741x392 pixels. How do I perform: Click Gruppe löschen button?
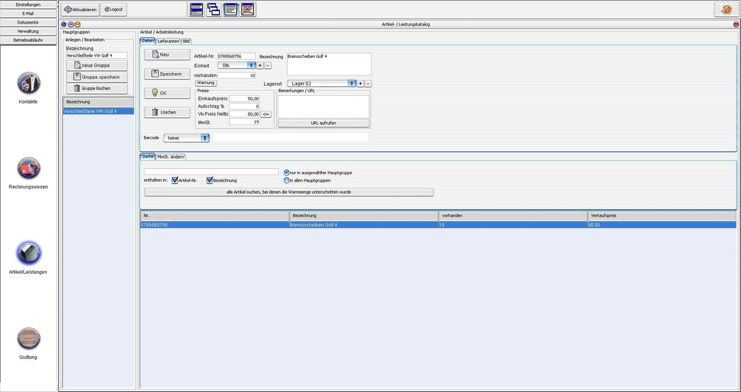[x=97, y=88]
